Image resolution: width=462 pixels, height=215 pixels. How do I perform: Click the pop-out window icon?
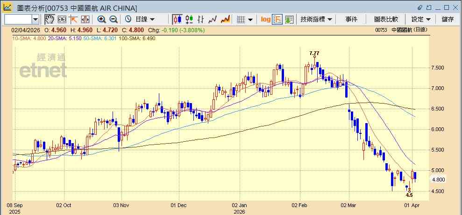click(x=429, y=7)
